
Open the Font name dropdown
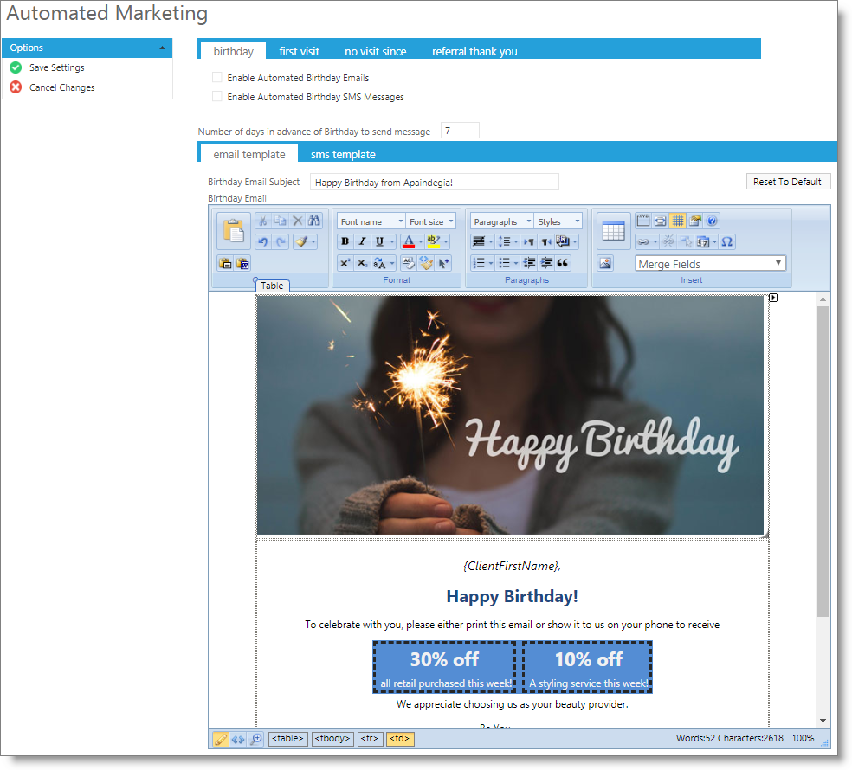371,221
